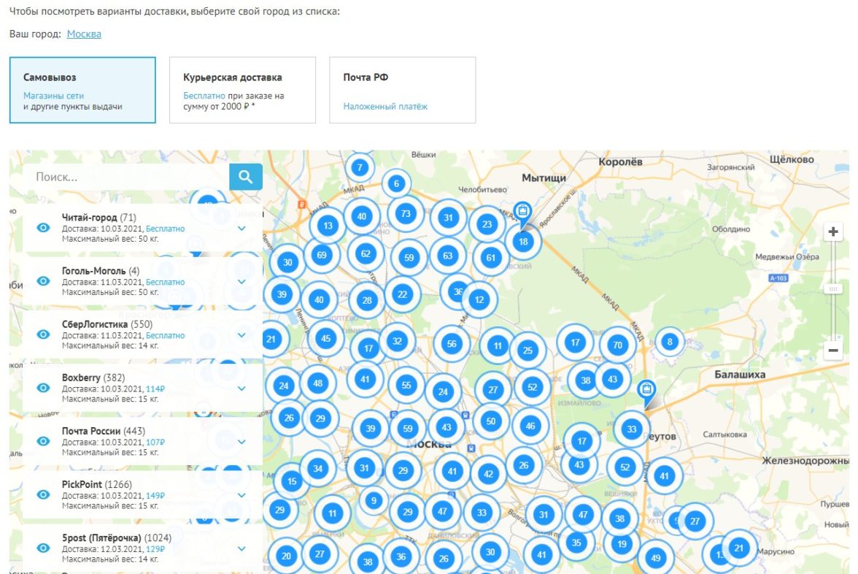The height and width of the screenshot is (574, 858).
Task: Expand the Гоголь-Моголь list entry
Action: click(241, 282)
